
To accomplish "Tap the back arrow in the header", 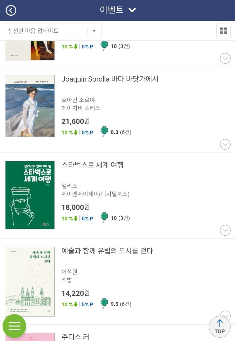I will 11,10.
